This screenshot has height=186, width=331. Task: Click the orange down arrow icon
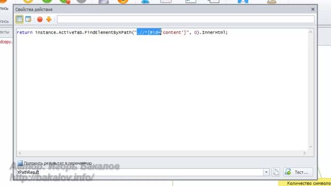(49, 20)
